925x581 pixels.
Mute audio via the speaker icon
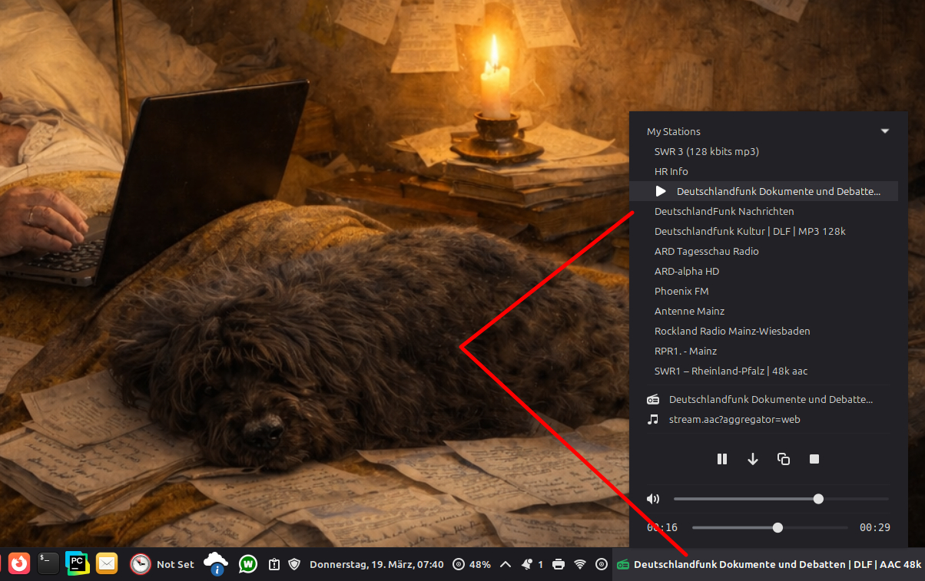[653, 499]
